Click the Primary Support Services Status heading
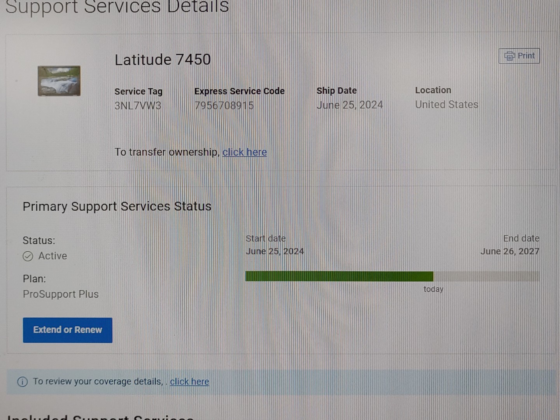This screenshot has height=420, width=560. pos(117,206)
